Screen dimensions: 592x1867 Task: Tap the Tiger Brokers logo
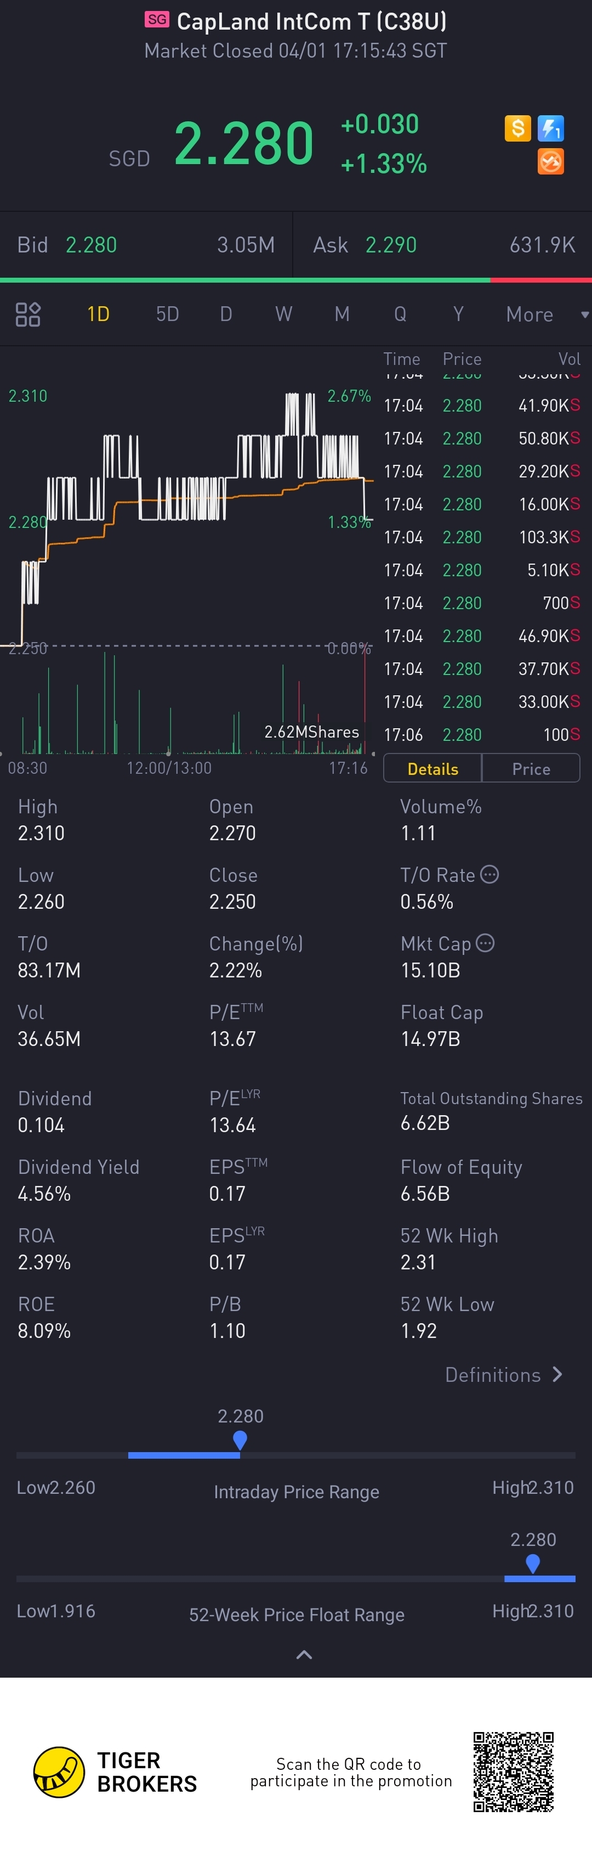click(x=115, y=1772)
